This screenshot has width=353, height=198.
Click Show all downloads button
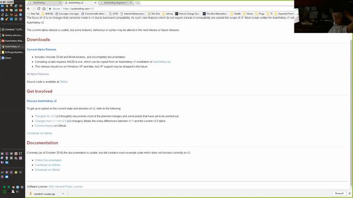pos(339,194)
